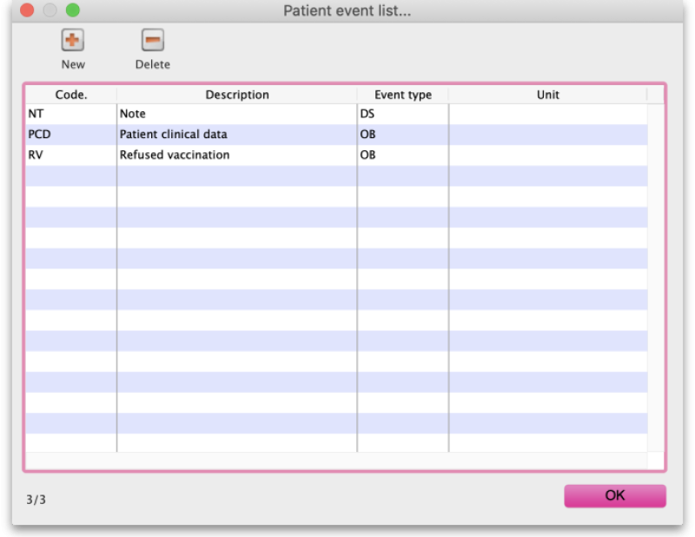Screen dimensions: 695x537
Task: Click the Unit cell of Note row
Action: point(547,114)
